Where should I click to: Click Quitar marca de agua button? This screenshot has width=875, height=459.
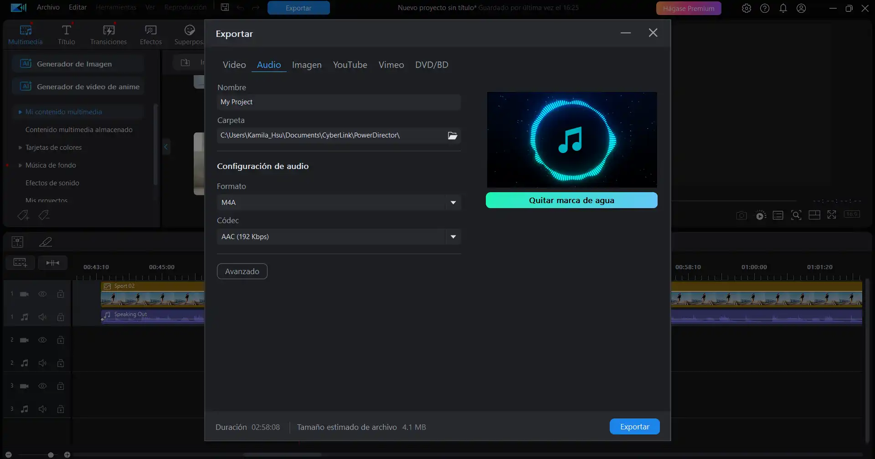(x=571, y=200)
